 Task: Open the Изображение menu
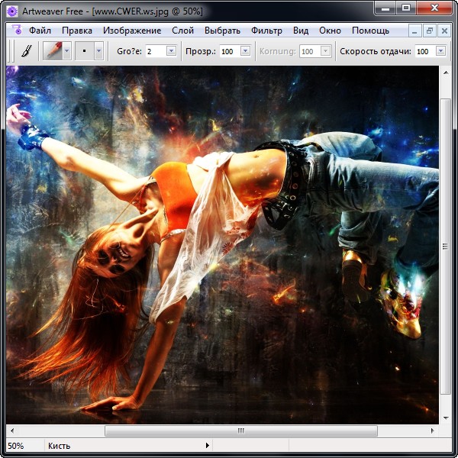click(132, 31)
